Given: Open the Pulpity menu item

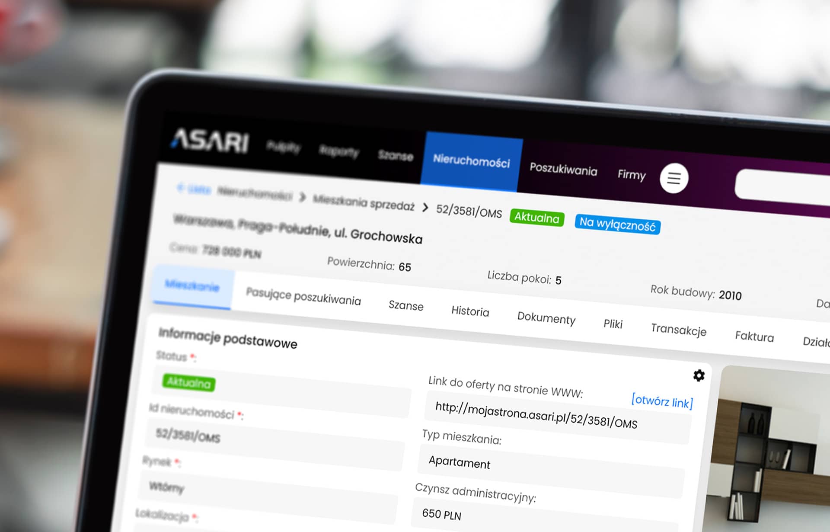Looking at the screenshot, I should [284, 147].
